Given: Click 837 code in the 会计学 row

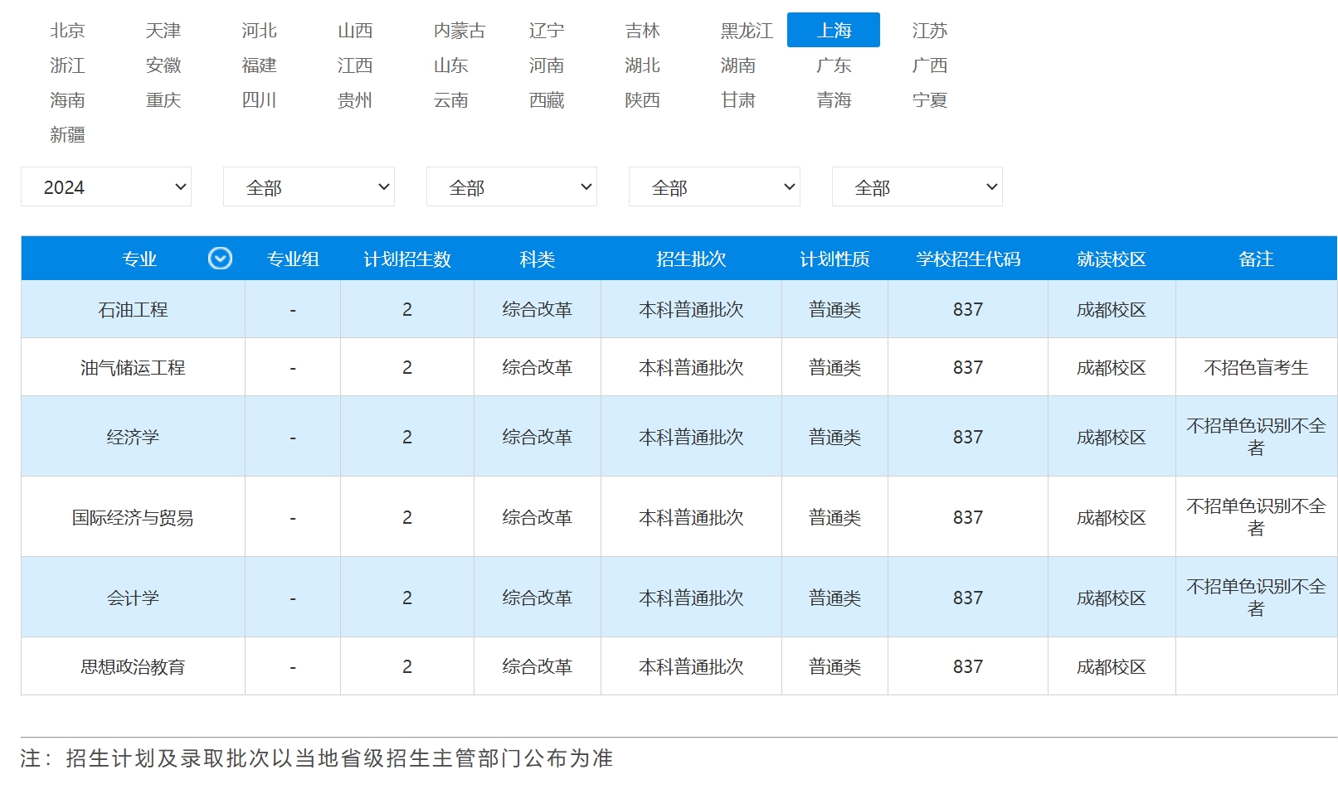Looking at the screenshot, I should pyautogui.click(x=968, y=598).
